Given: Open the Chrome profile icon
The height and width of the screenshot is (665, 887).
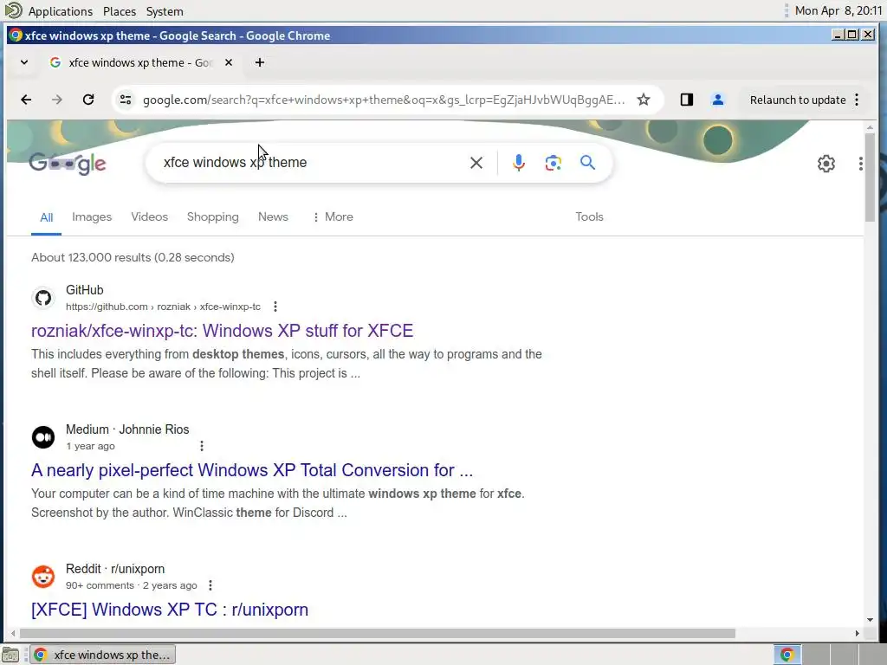Looking at the screenshot, I should coord(718,100).
